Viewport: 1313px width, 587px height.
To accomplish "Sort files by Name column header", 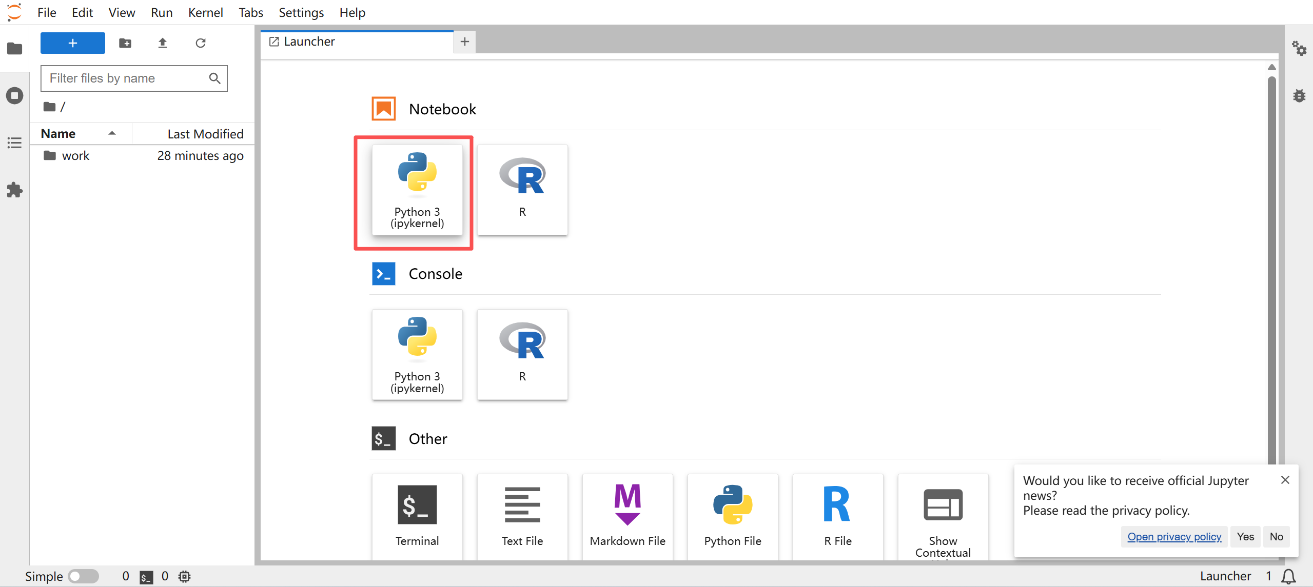I will [x=58, y=134].
